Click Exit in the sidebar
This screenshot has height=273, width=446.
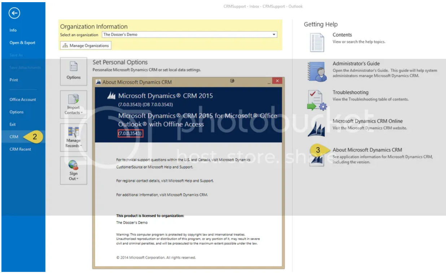13,124
